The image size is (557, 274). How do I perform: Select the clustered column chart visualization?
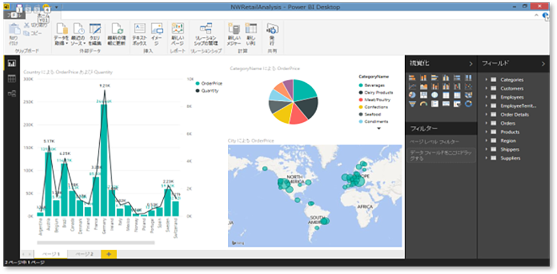coord(446,78)
